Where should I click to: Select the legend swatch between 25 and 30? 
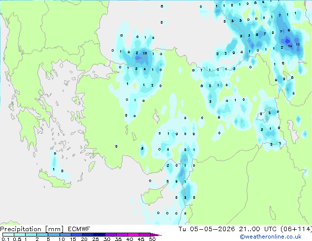coord(99,235)
